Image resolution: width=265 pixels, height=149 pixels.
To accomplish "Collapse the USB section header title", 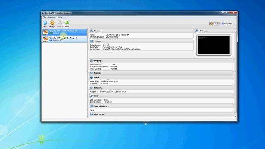I will point(96,96).
